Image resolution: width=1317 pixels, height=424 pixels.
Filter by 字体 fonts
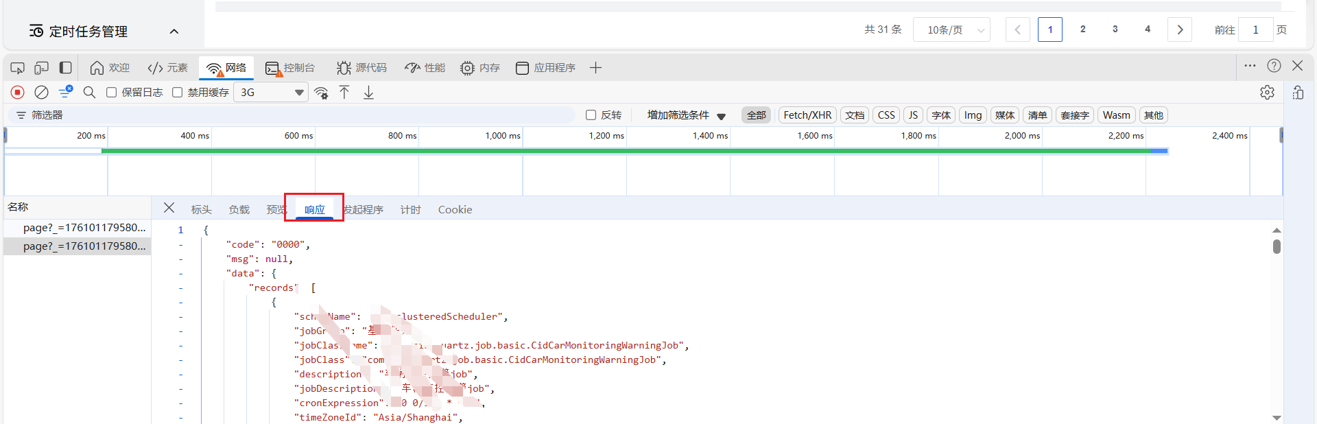coord(941,115)
